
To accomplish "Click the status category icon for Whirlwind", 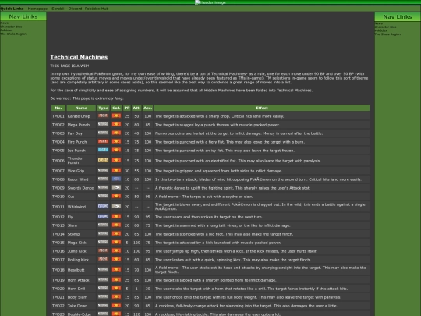I will [116, 206].
